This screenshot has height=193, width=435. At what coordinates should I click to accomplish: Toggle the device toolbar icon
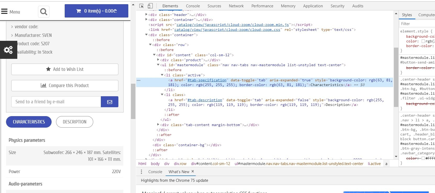[150, 6]
